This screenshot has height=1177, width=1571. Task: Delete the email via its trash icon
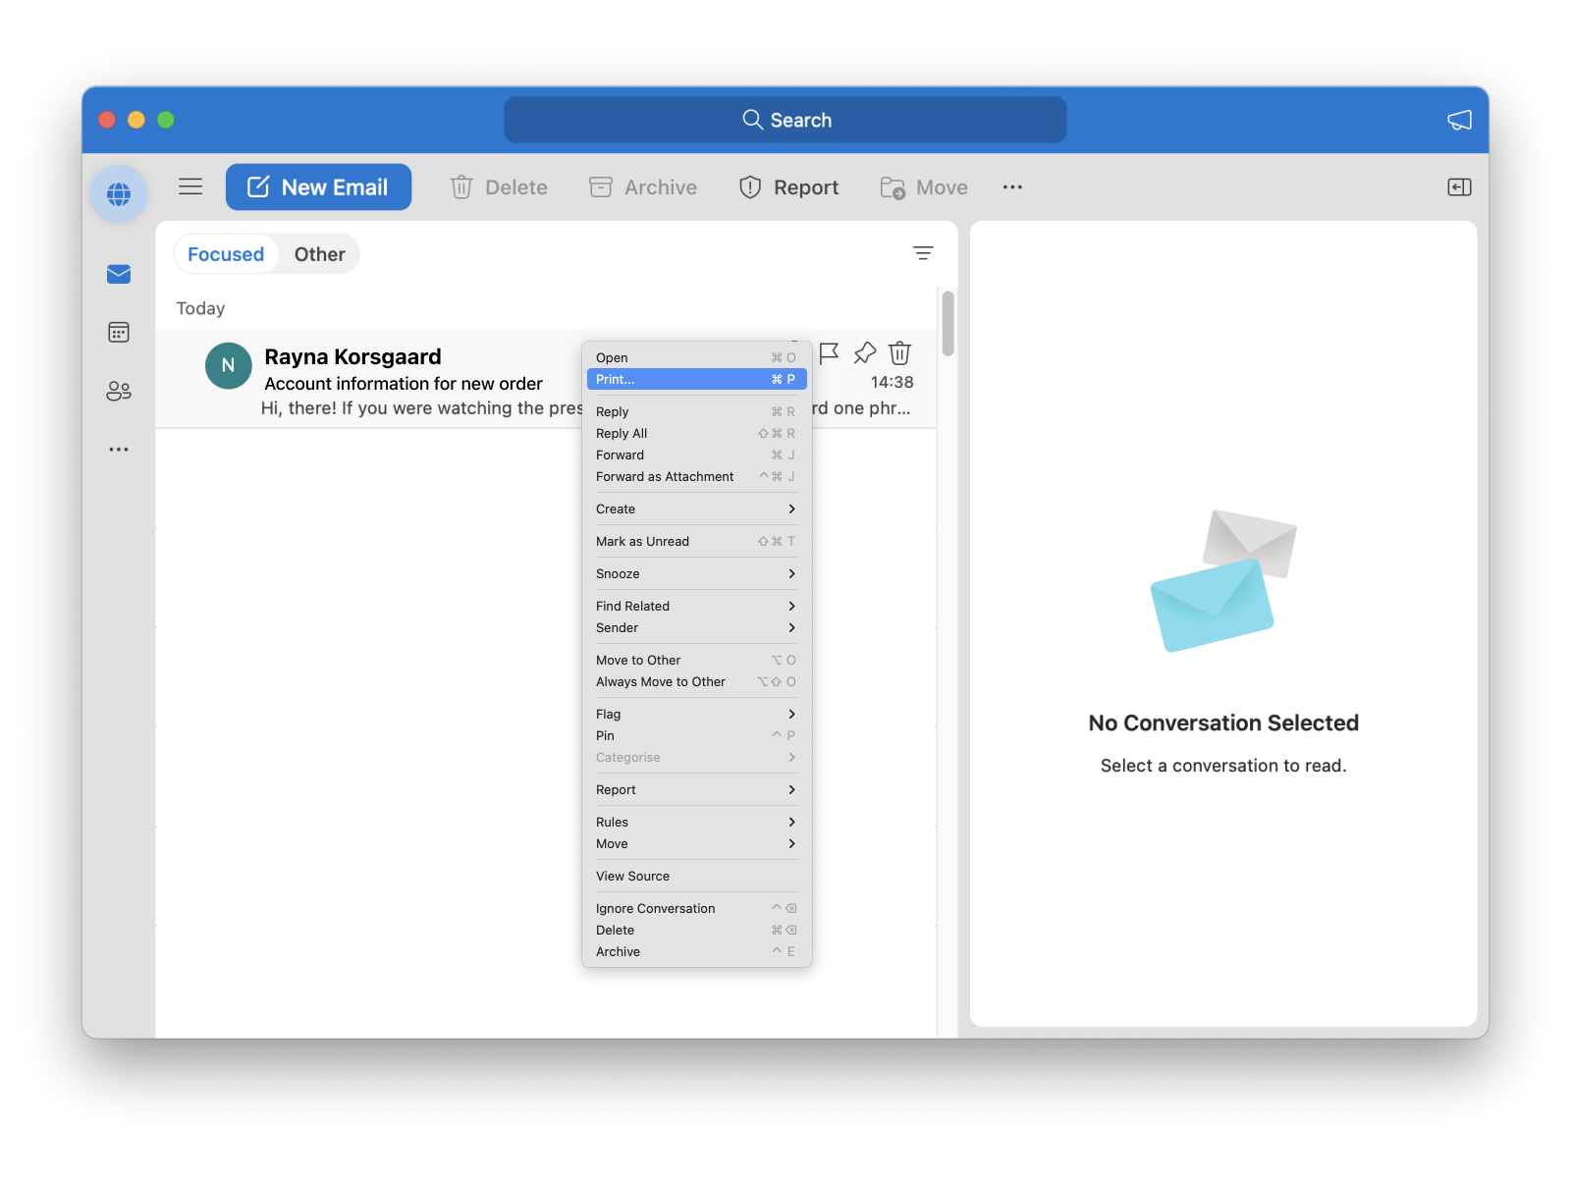coord(899,353)
